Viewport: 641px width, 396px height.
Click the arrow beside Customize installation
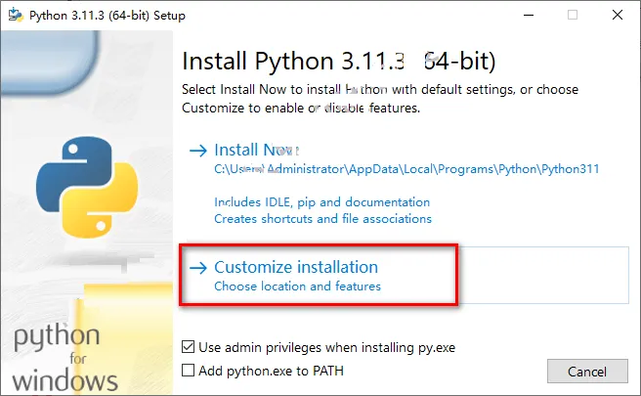198,268
